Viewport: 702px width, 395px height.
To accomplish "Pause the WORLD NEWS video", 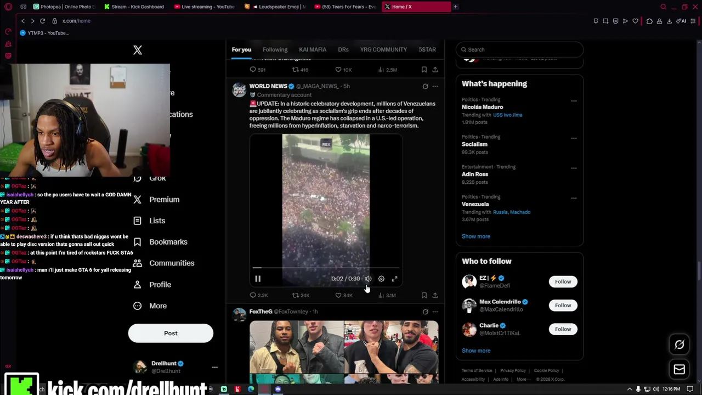I will (258, 279).
